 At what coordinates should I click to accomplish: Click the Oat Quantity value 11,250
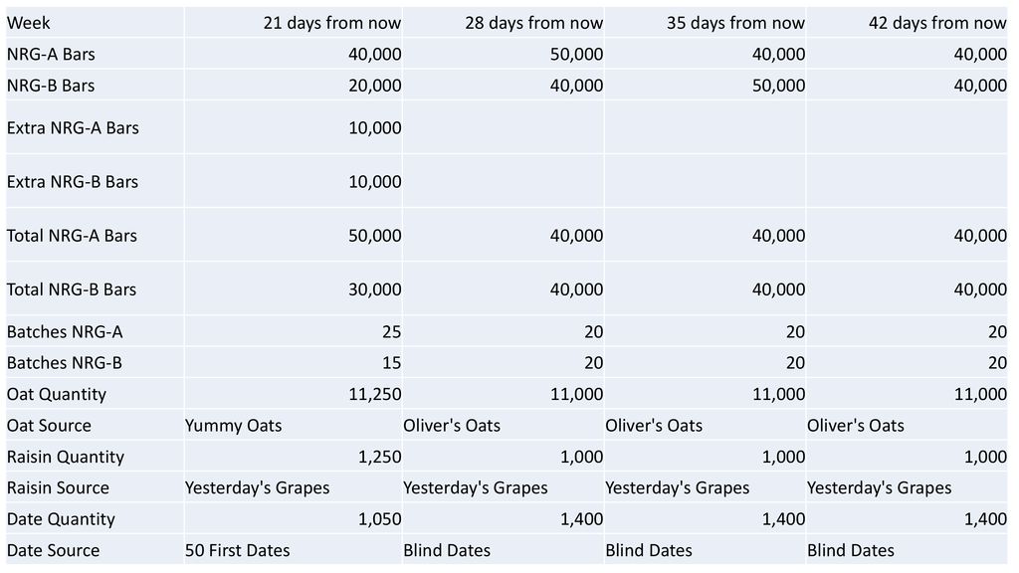(375, 394)
